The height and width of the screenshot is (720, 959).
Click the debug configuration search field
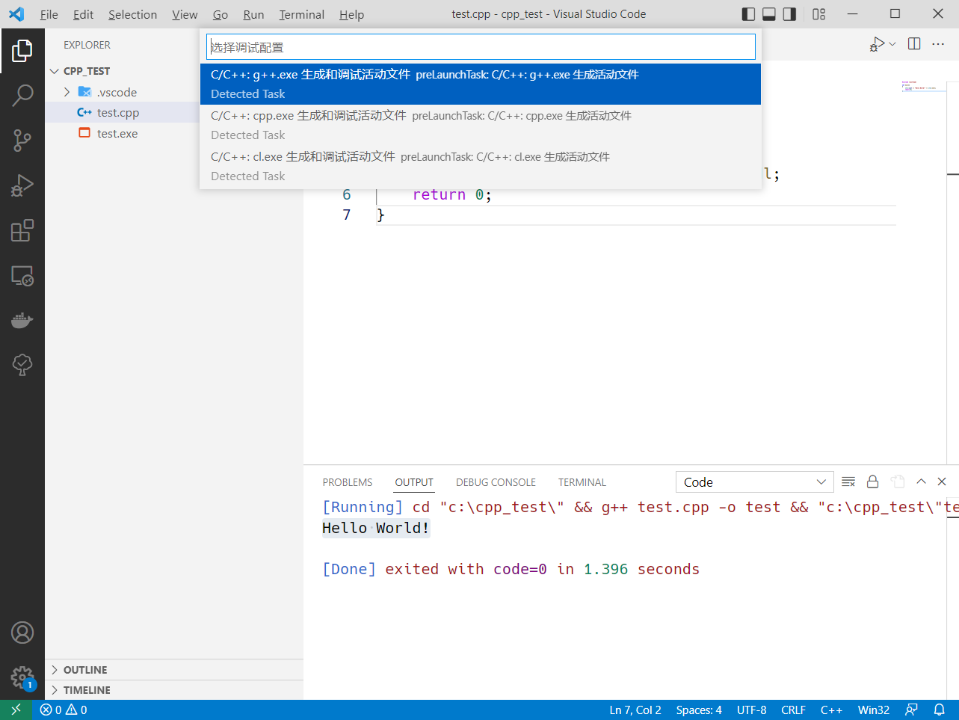point(481,47)
